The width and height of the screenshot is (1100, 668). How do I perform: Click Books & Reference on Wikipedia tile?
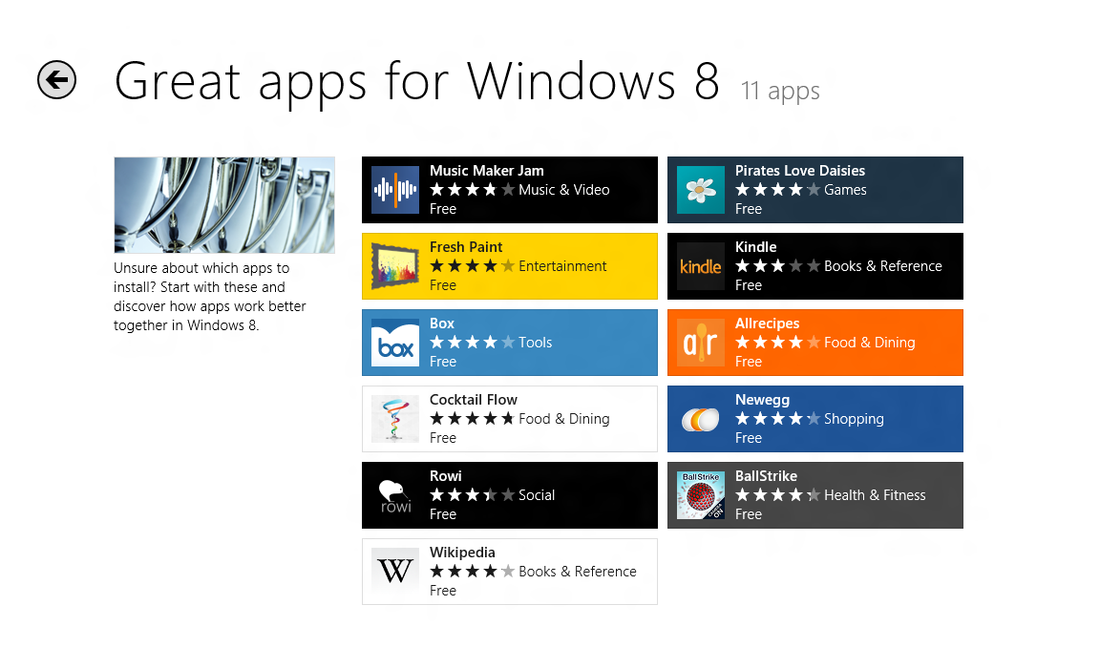pos(578,572)
